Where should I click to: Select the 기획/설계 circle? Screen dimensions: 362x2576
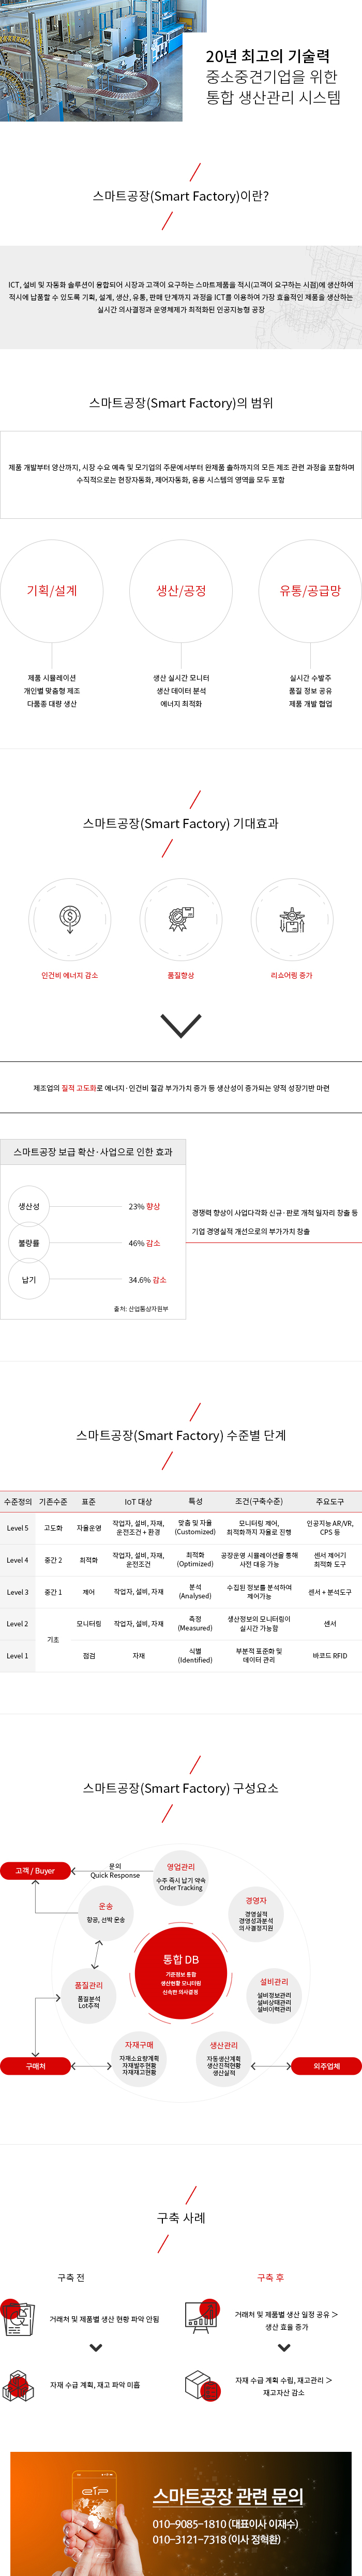coord(51,591)
